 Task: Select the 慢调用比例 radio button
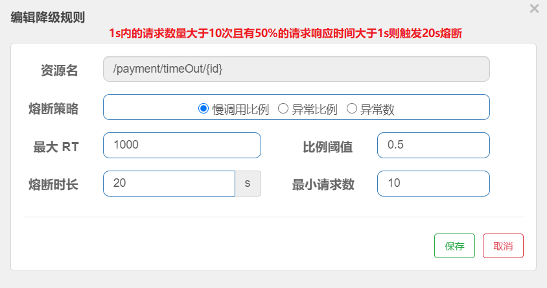click(x=203, y=109)
